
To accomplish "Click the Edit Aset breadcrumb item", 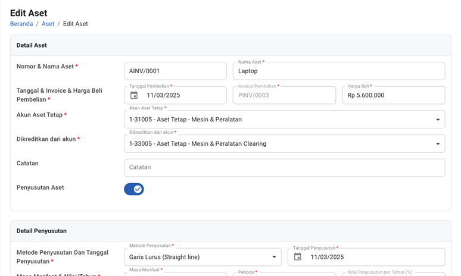I will pos(75,24).
